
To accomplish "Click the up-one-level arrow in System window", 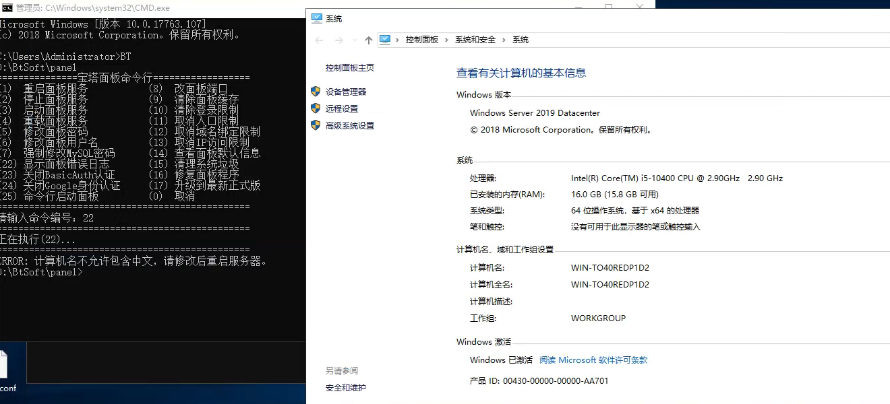I will [x=368, y=40].
